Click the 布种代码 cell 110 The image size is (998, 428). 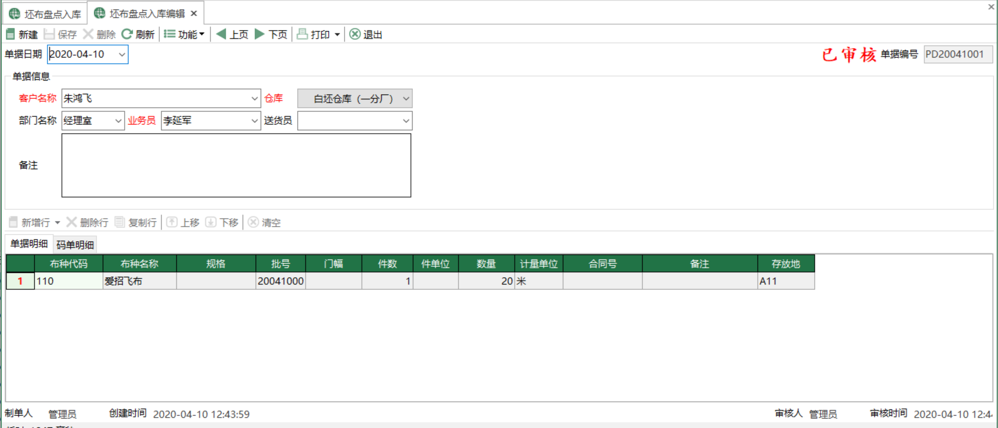pyautogui.click(x=68, y=281)
